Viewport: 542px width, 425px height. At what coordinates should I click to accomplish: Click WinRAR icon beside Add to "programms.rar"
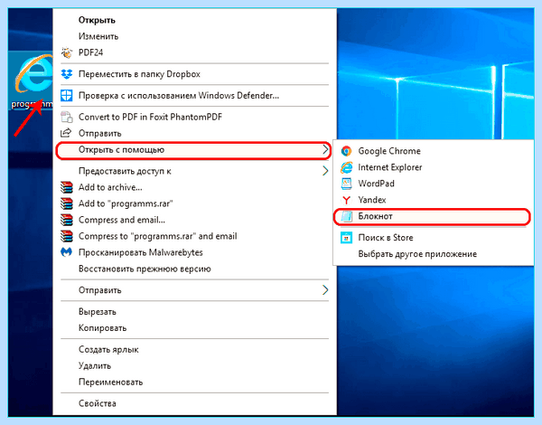66,203
